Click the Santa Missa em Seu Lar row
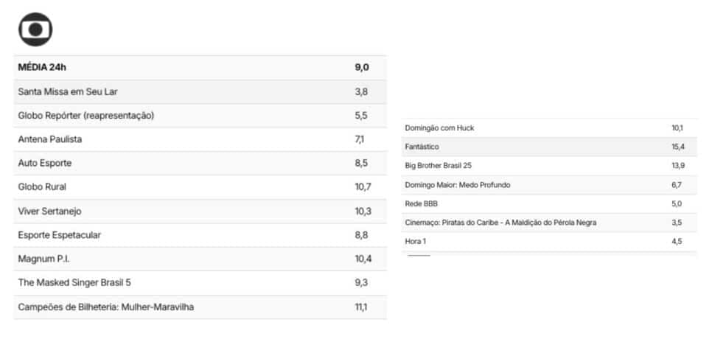The height and width of the screenshot is (356, 712). tap(200, 91)
